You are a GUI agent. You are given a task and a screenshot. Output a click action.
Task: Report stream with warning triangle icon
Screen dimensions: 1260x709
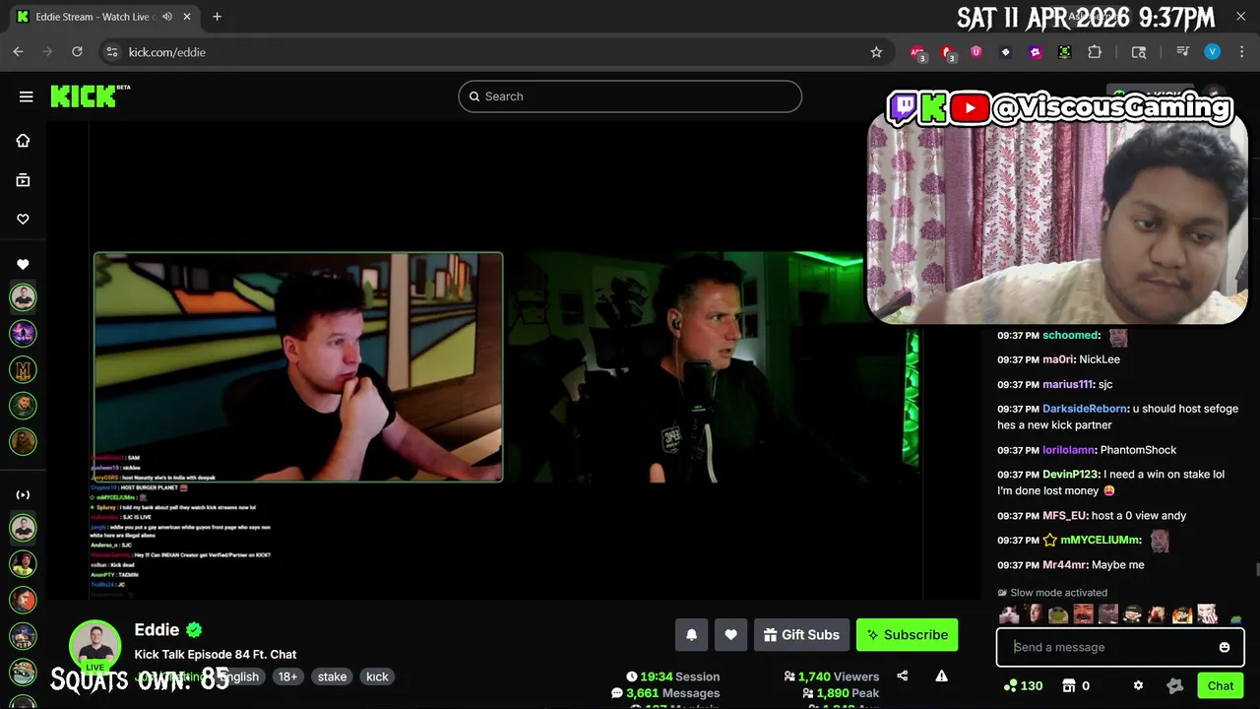941,676
